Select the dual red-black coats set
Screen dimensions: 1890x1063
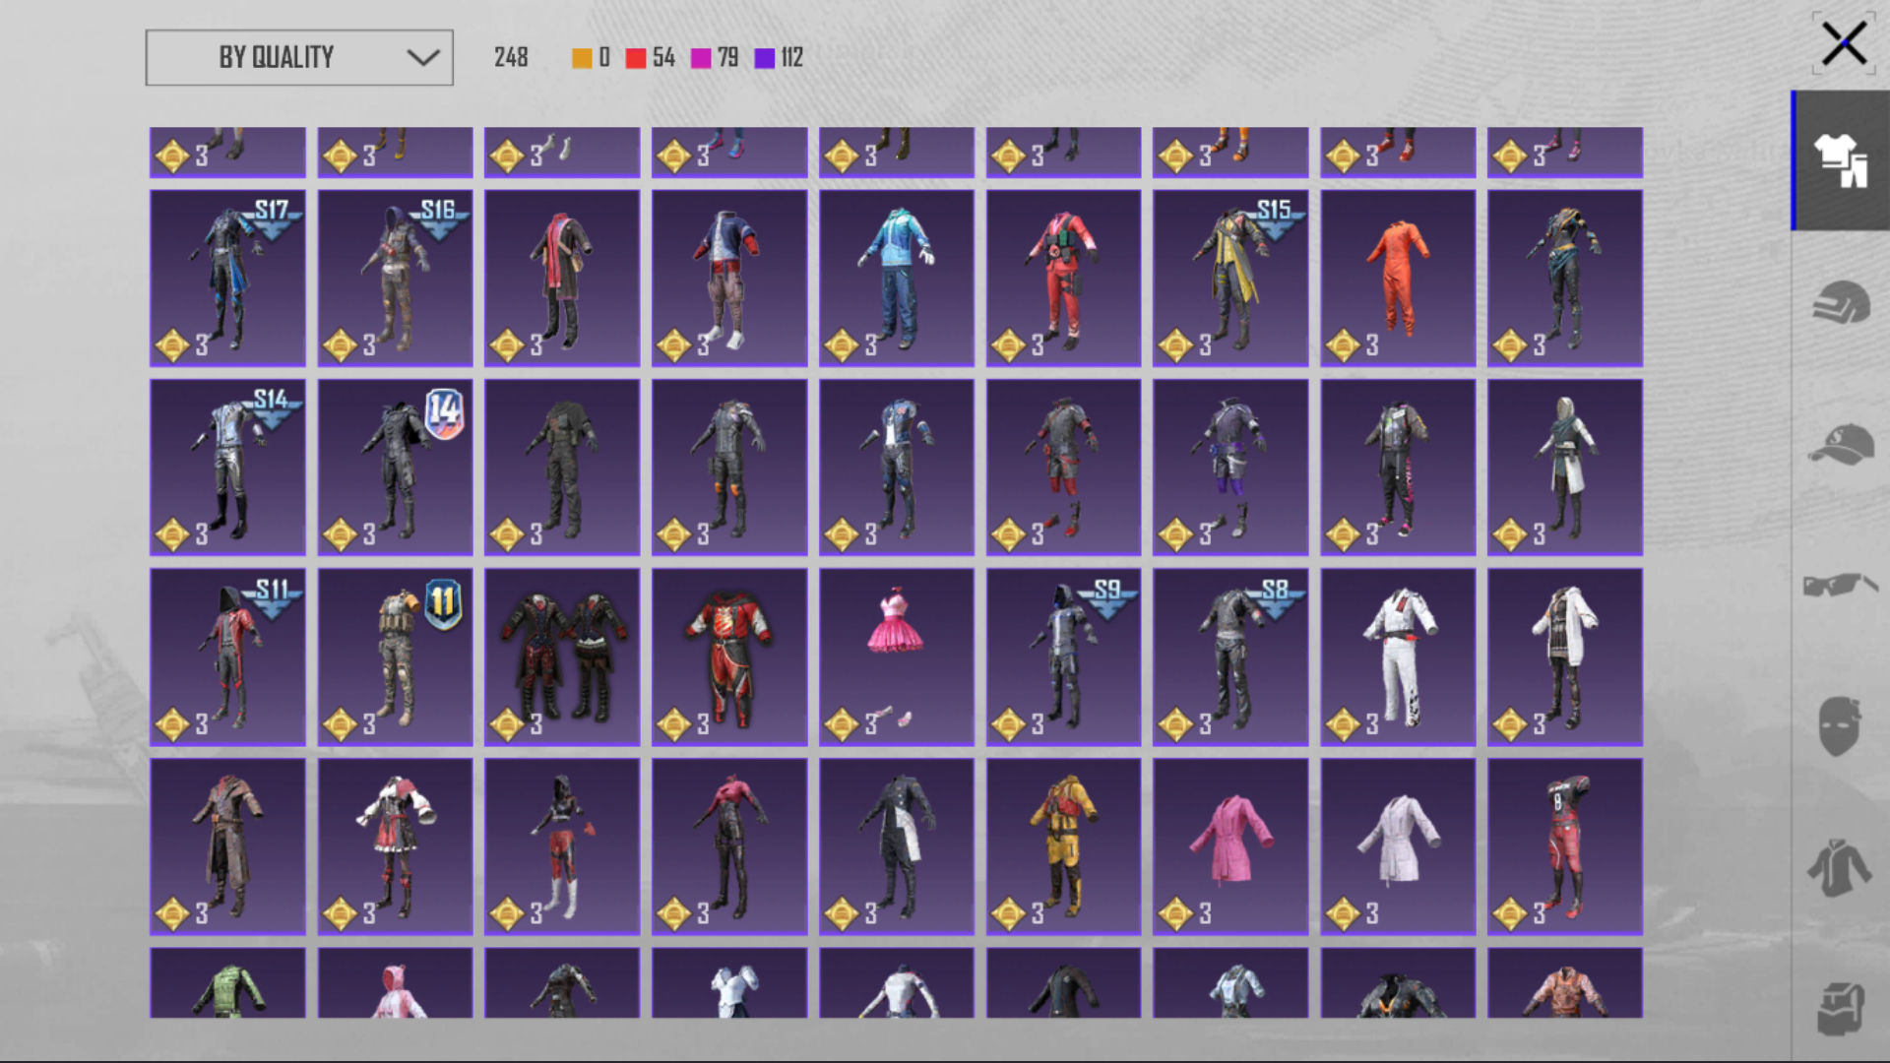point(562,657)
